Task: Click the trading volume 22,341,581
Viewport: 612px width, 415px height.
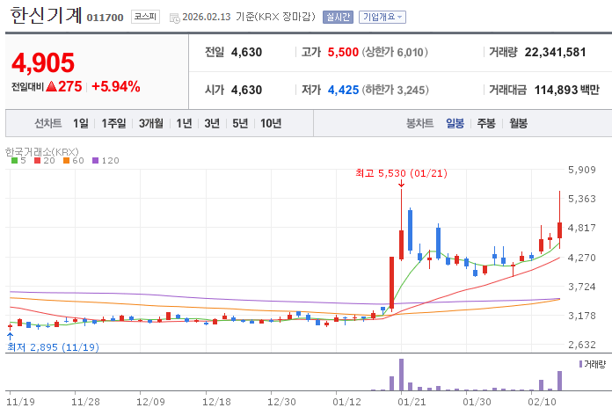Action: (x=555, y=52)
